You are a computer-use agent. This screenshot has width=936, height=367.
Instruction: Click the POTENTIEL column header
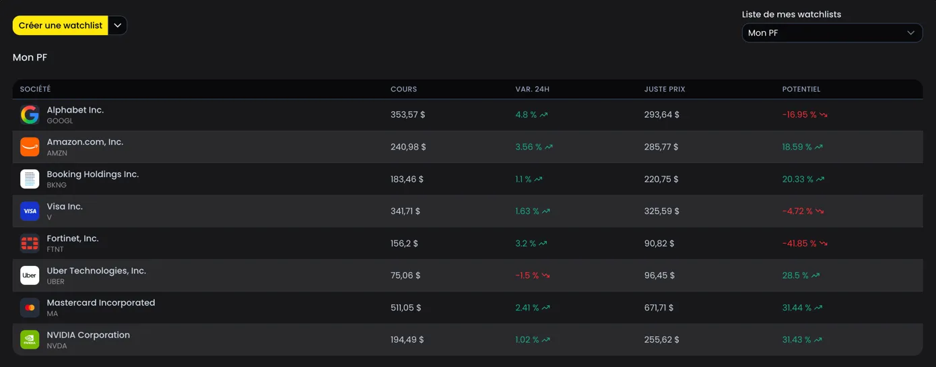(801, 90)
